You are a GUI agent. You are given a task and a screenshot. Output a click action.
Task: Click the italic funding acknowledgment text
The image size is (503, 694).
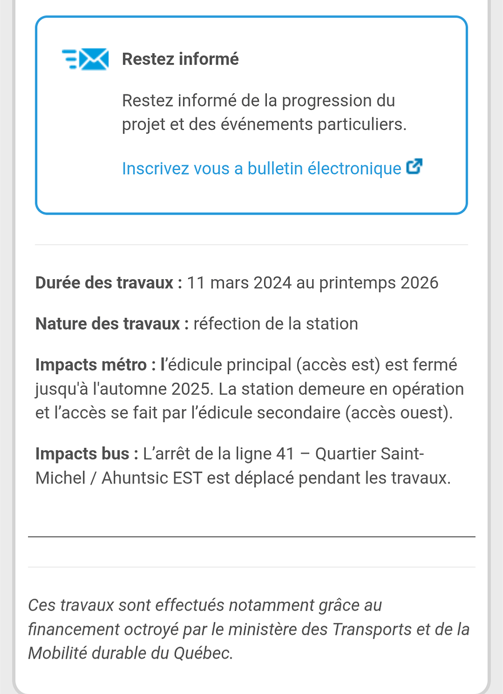tap(249, 628)
